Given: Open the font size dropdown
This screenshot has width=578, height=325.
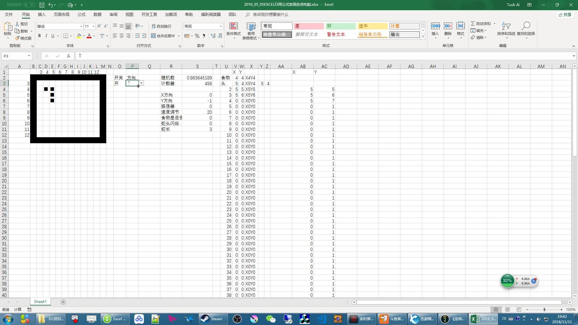Looking at the screenshot, I should [93, 26].
